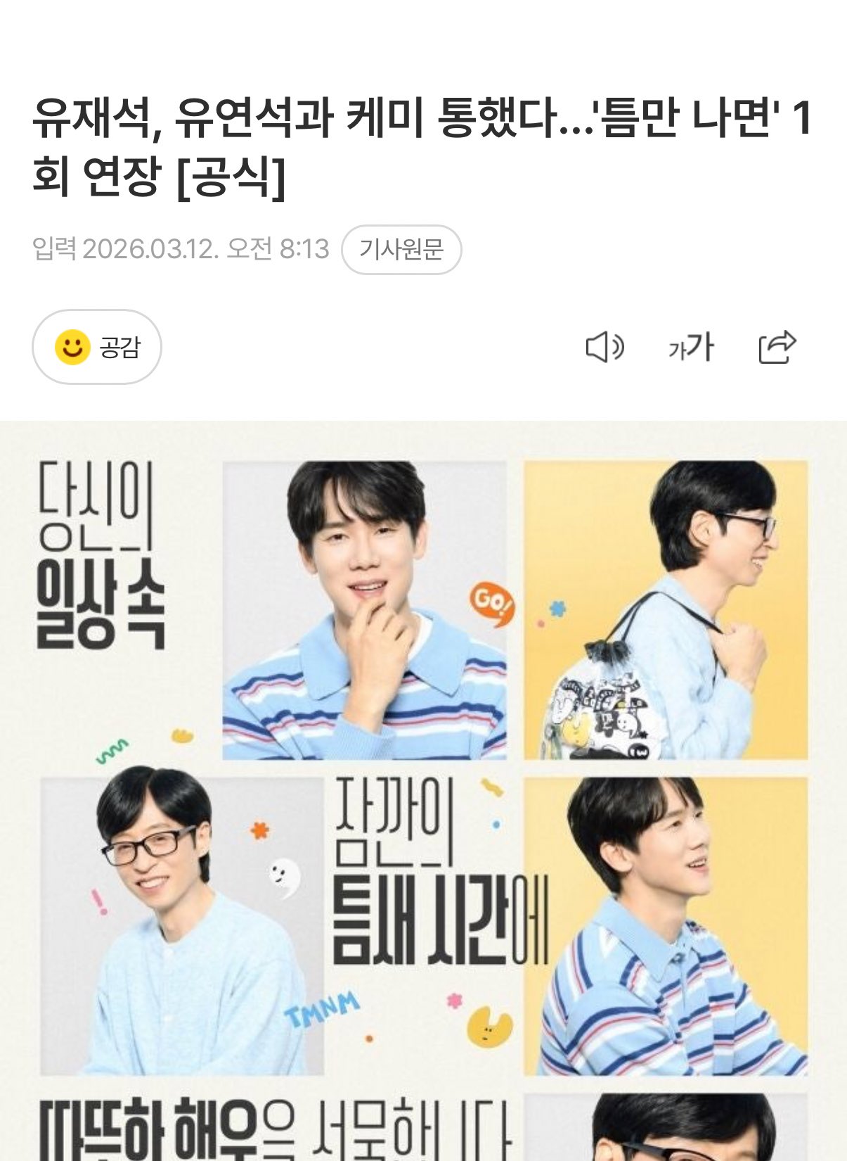Screen dimensions: 847x1161
Task: Tap the green squiggle doodle
Action: pos(112,751)
